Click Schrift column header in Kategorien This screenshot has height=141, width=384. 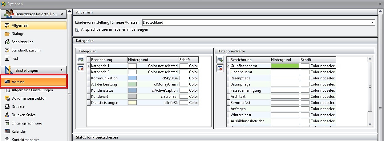pyautogui.click(x=188, y=60)
